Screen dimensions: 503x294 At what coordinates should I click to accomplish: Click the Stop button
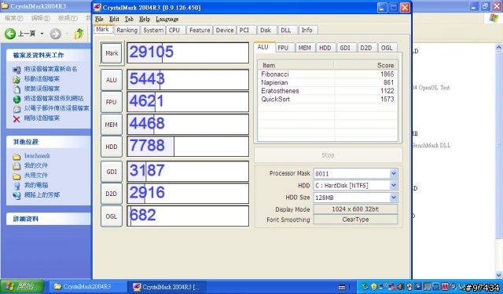click(x=329, y=155)
